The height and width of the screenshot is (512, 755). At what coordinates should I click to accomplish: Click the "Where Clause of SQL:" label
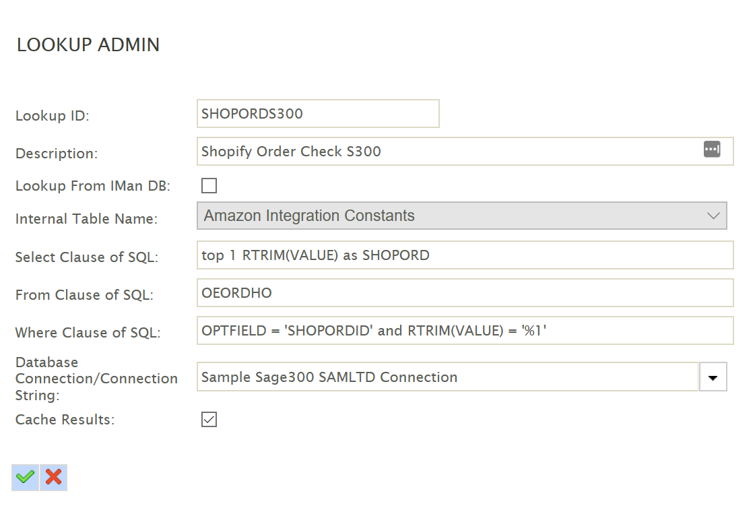(88, 333)
